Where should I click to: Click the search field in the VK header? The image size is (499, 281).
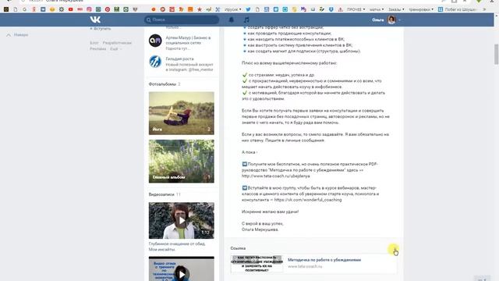click(x=182, y=20)
